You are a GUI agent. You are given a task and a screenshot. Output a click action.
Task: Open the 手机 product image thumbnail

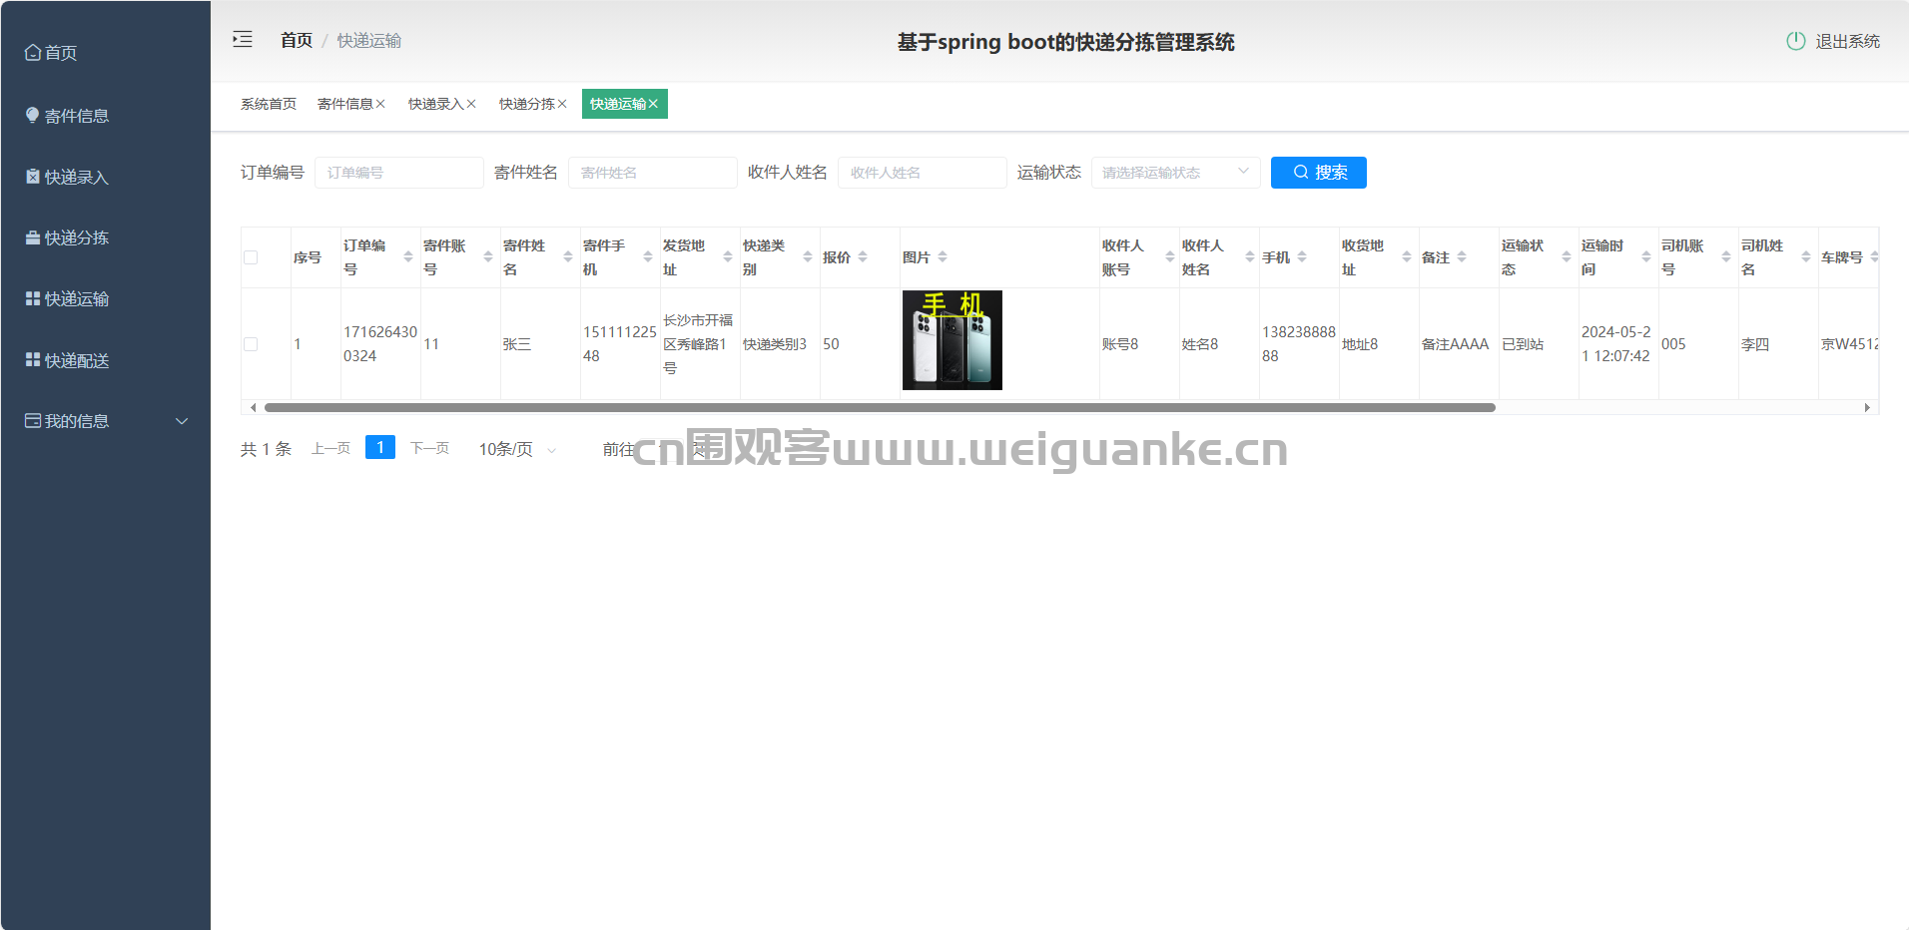[x=952, y=340]
